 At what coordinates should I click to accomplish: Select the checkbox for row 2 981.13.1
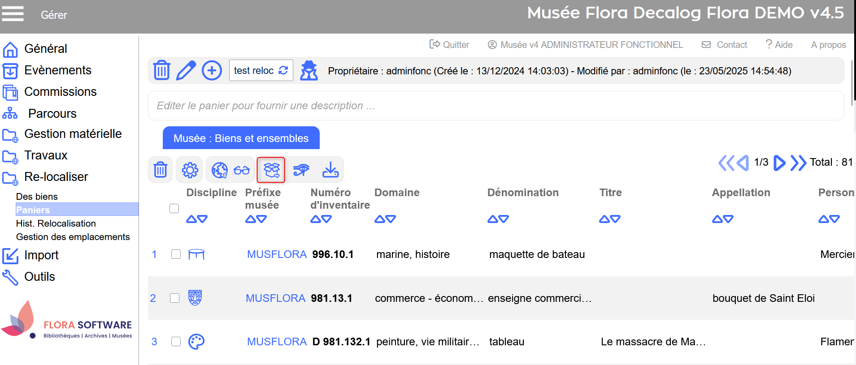tap(175, 298)
